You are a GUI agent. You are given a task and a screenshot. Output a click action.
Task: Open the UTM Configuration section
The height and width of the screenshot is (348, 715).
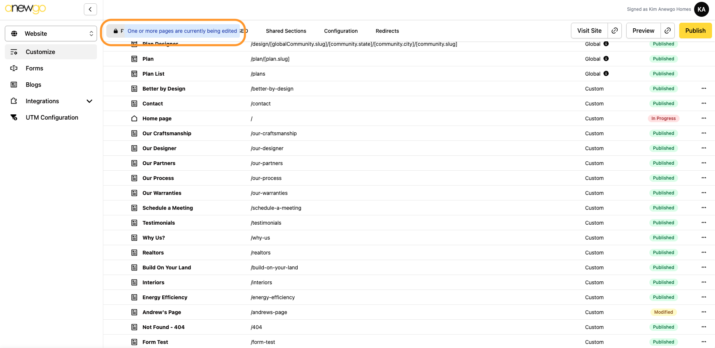[x=52, y=117]
